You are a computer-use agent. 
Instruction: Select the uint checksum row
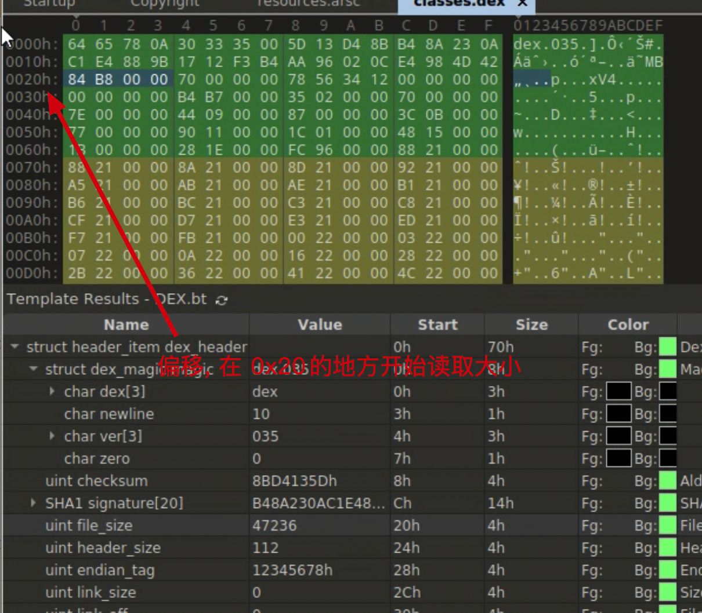(x=352, y=481)
